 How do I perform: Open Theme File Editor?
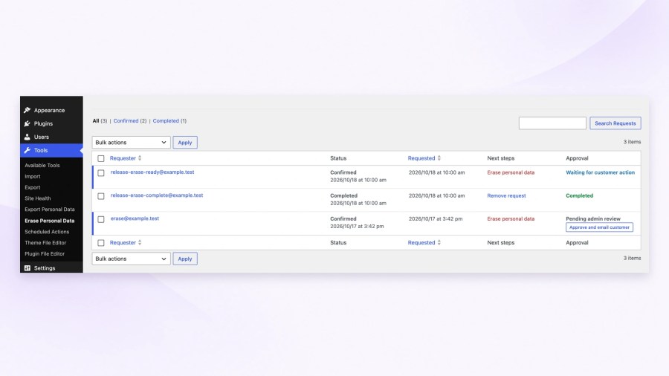(x=45, y=243)
